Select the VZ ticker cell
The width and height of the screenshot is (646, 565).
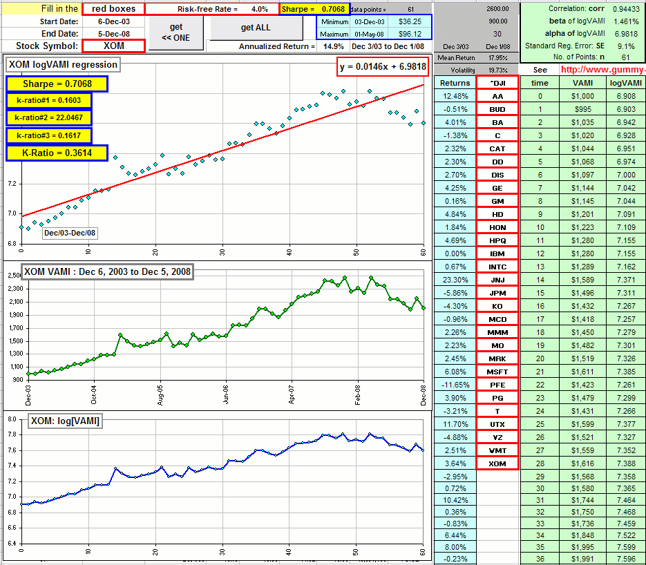point(497,437)
